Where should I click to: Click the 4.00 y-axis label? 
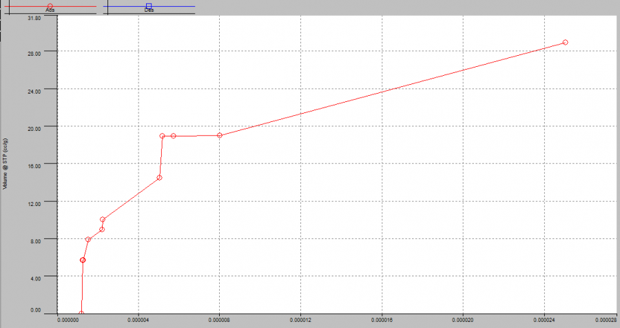(36, 278)
